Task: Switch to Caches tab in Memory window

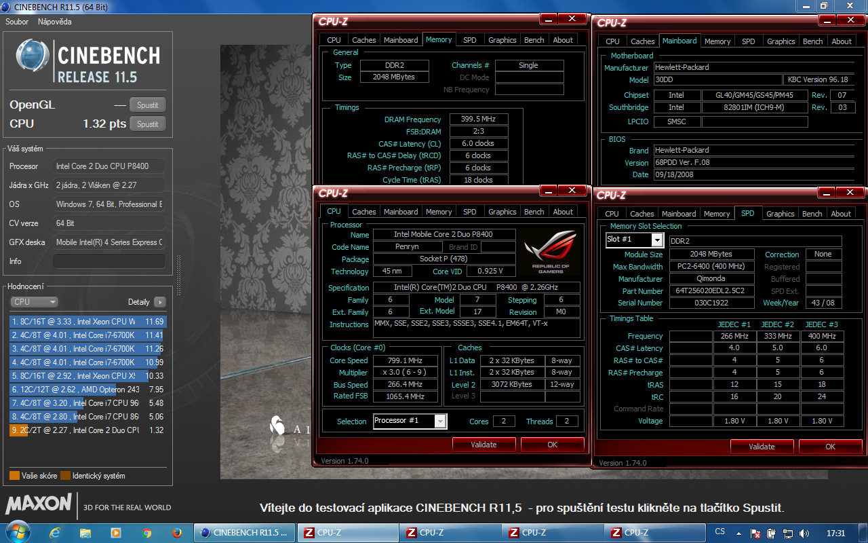Action: 364,40
